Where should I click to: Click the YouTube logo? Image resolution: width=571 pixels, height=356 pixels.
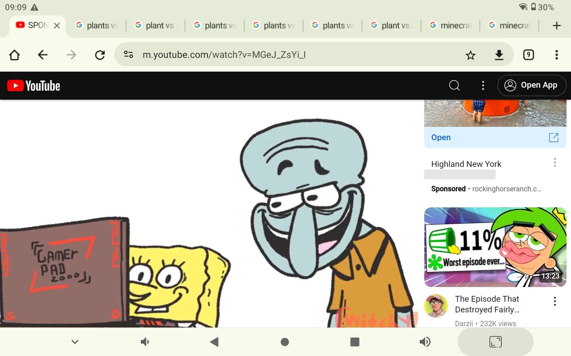[33, 85]
